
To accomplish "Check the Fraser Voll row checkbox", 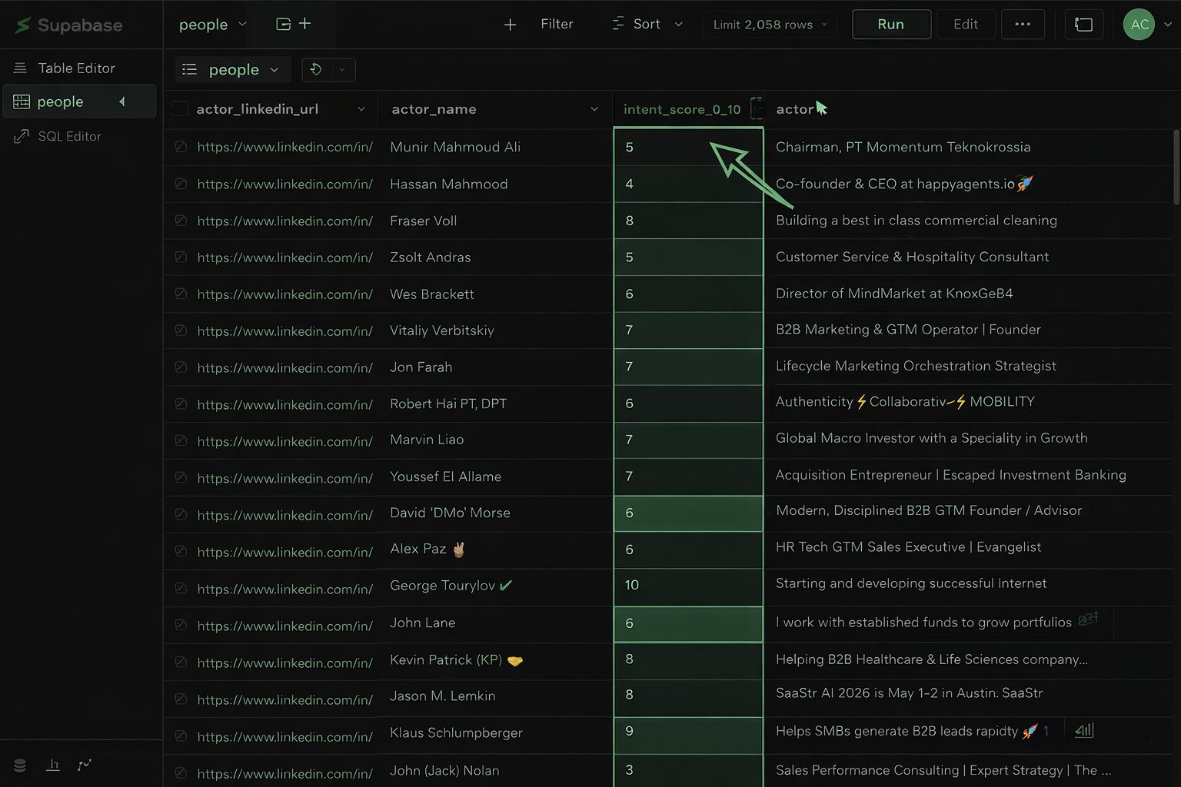I will (x=181, y=221).
